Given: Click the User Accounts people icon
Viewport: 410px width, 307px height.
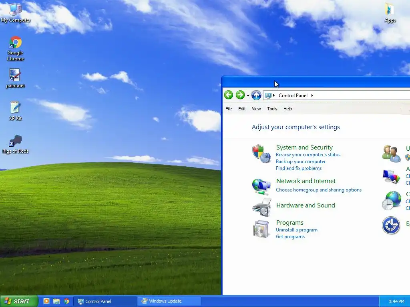Looking at the screenshot, I should tap(391, 154).
